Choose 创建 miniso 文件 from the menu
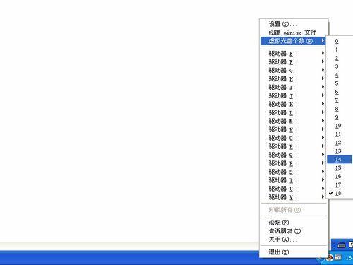Image resolution: width=353 pixels, height=265 pixels. click(x=294, y=33)
